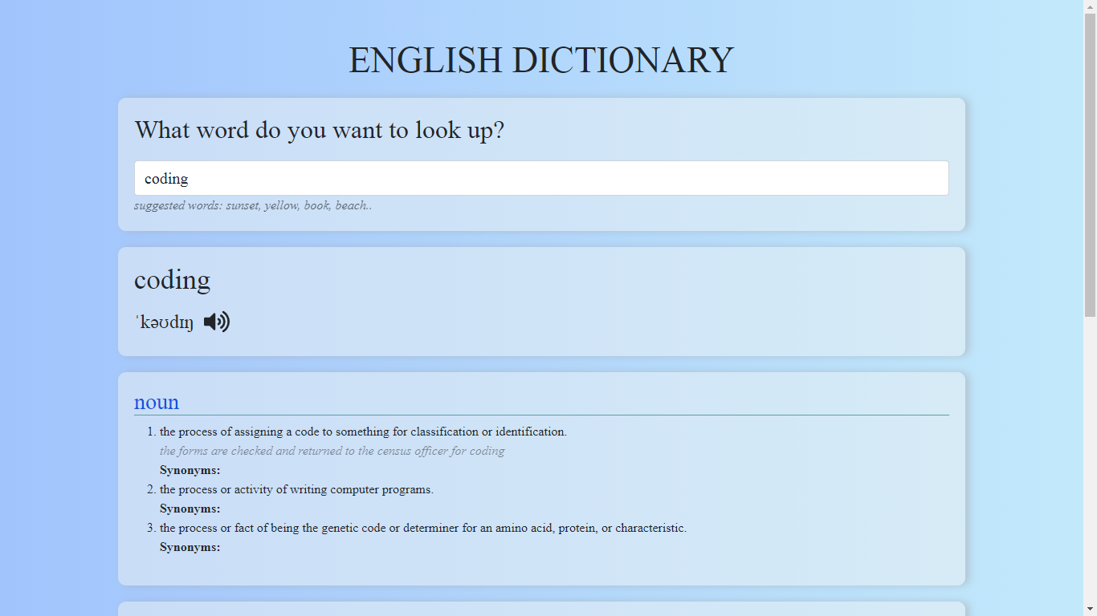1097x616 pixels.
Task: Click the large "coding" word heading
Action: (172, 280)
